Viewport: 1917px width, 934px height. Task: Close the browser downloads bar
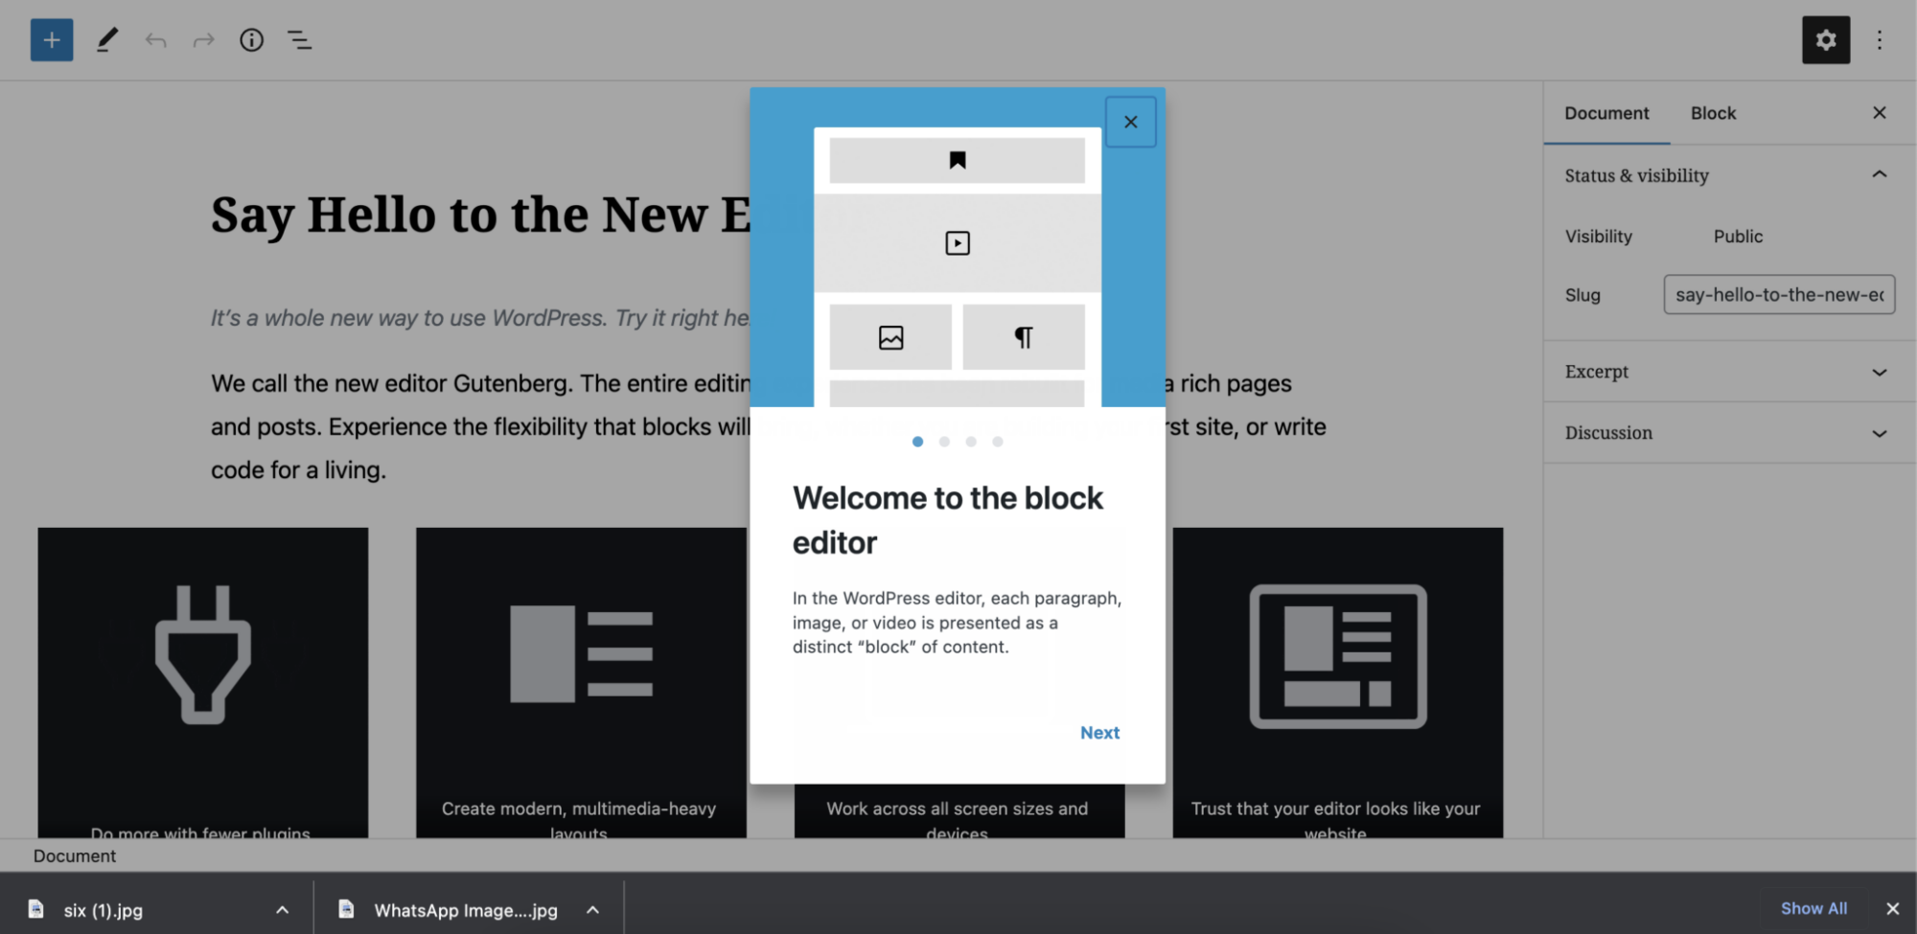tap(1892, 909)
